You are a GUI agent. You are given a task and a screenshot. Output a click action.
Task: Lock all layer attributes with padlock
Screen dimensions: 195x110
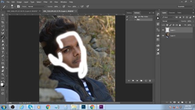pos(180,25)
